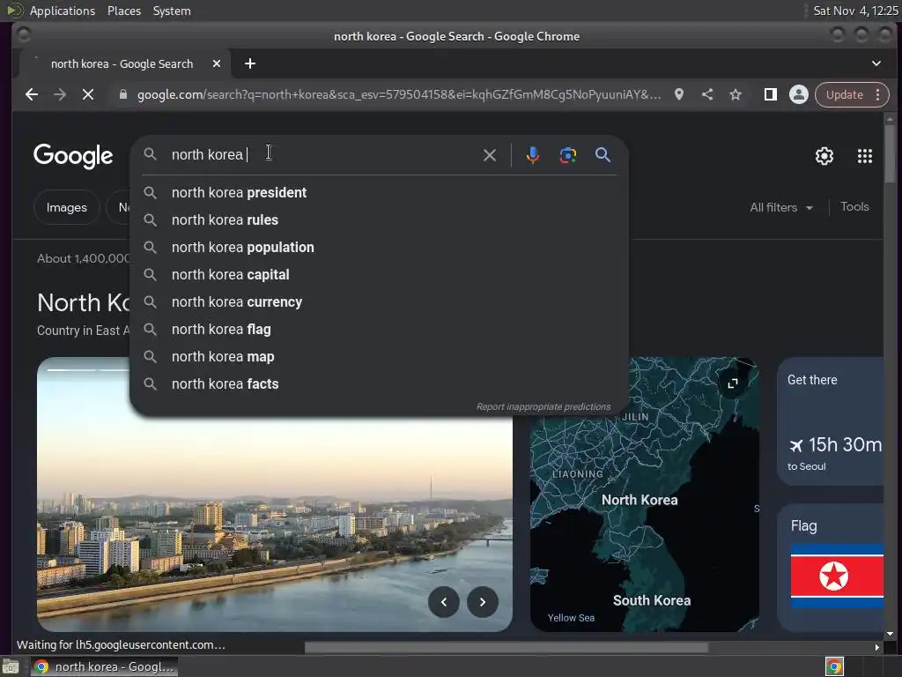The width and height of the screenshot is (902, 677).
Task: Report inappropriate predictions link
Action: pos(543,406)
